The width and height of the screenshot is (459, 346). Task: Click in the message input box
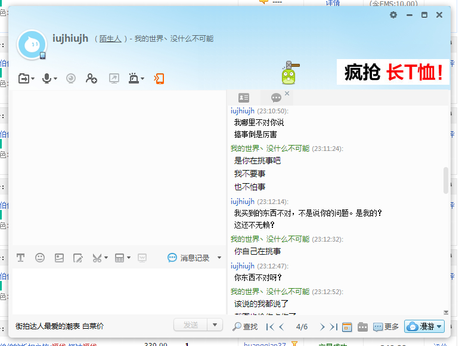(119, 291)
